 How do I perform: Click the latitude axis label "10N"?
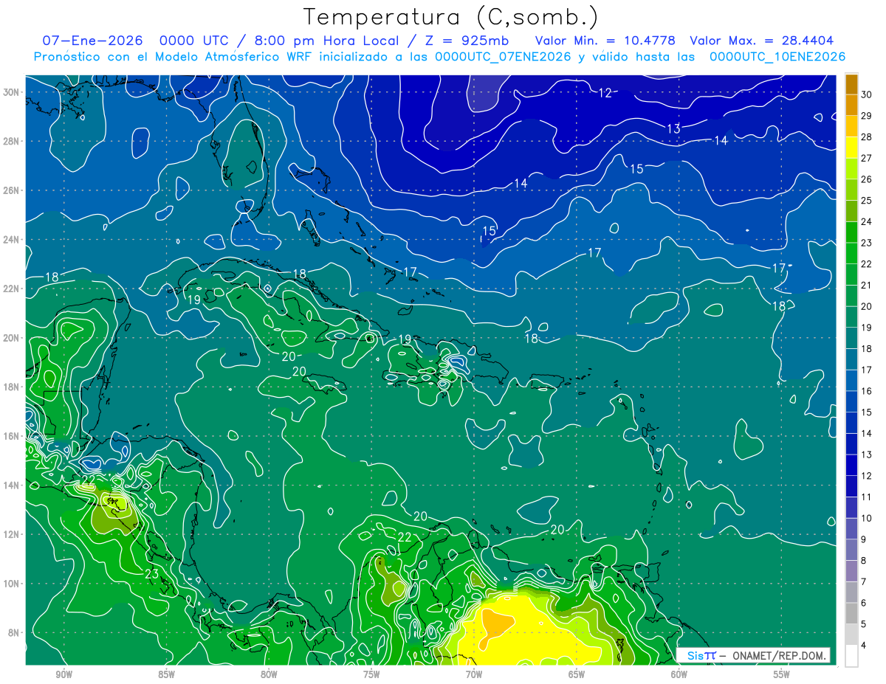click(x=11, y=584)
